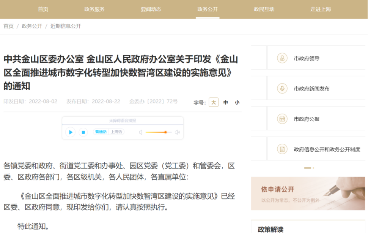Click the 市政府领导 person icon
The width and height of the screenshot is (368, 233).
(x=282, y=58)
